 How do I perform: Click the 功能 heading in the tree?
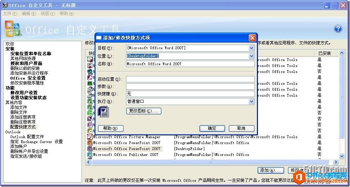pos(10,88)
